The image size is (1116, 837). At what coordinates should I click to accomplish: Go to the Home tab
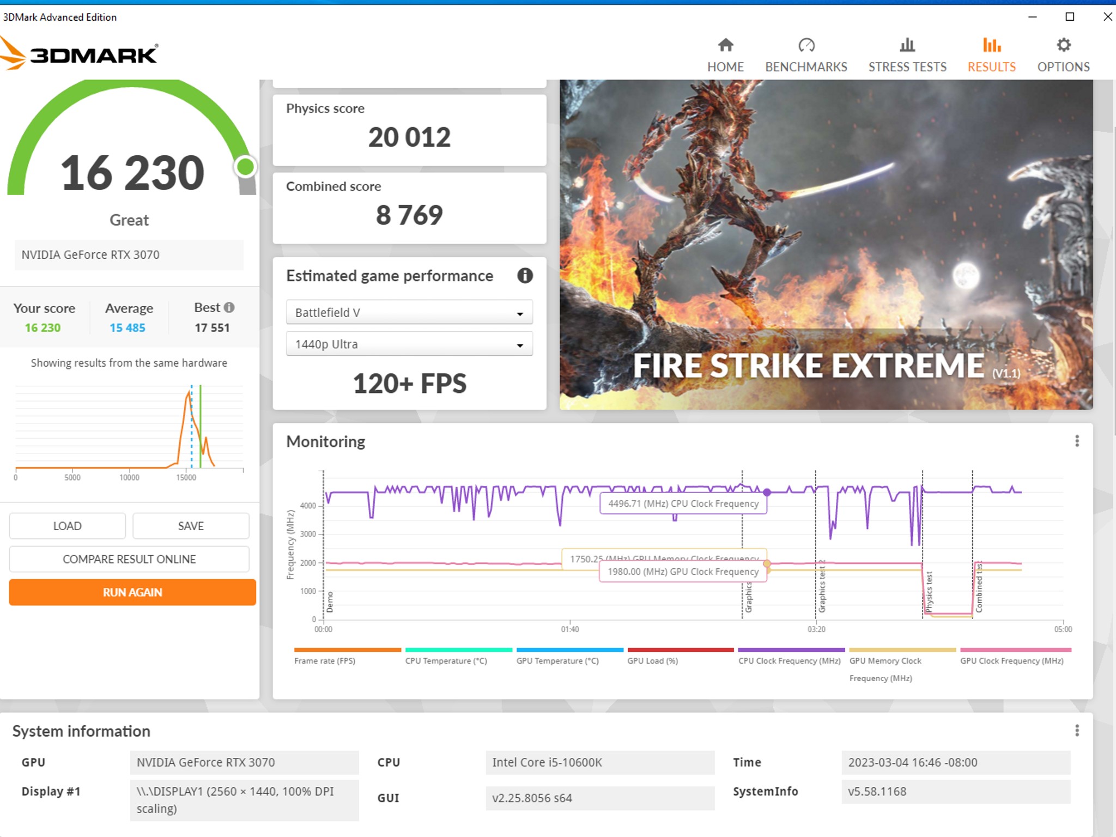point(725,56)
